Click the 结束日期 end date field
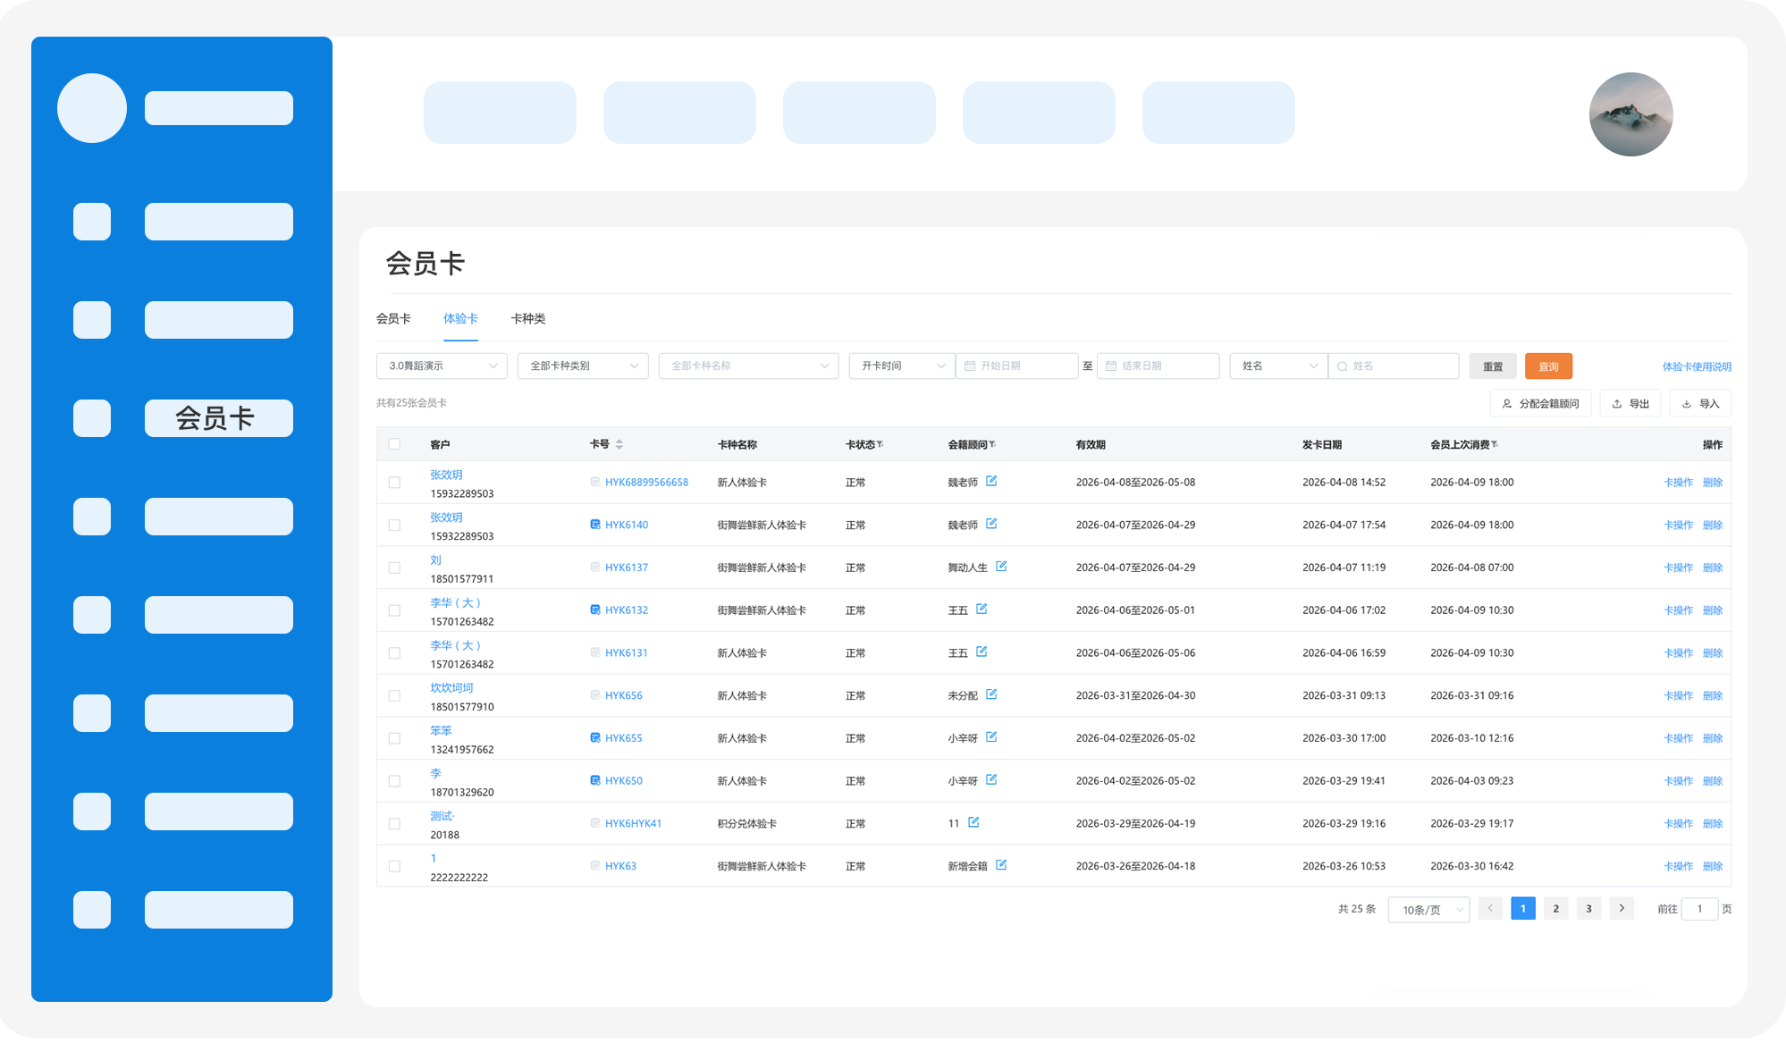The height and width of the screenshot is (1043, 1786). (1158, 366)
